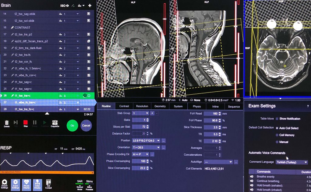The image size is (311, 192).
Task: Open the Dot Cockpit
Action: (48, 183)
